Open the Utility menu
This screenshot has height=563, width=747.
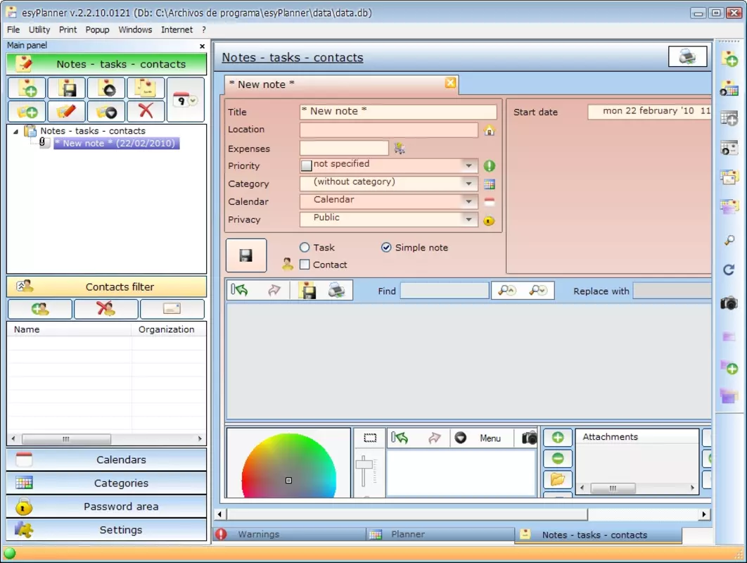(x=39, y=30)
